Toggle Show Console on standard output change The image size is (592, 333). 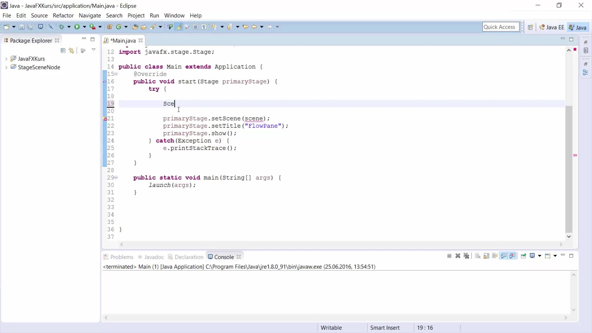click(x=504, y=256)
